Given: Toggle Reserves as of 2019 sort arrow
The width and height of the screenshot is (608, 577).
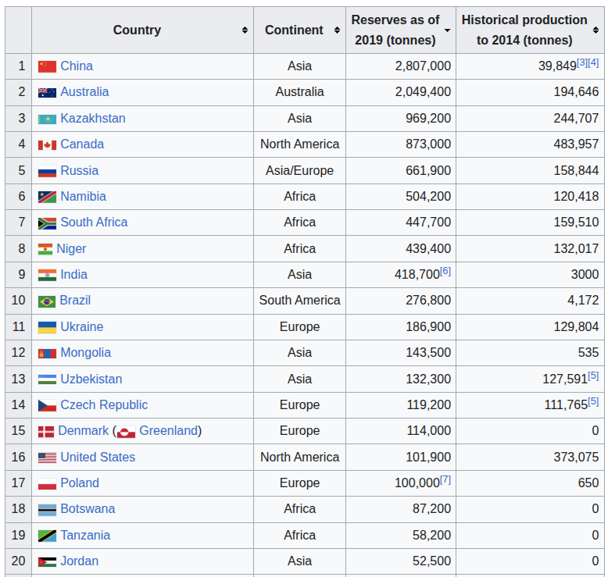Looking at the screenshot, I should point(447,30).
